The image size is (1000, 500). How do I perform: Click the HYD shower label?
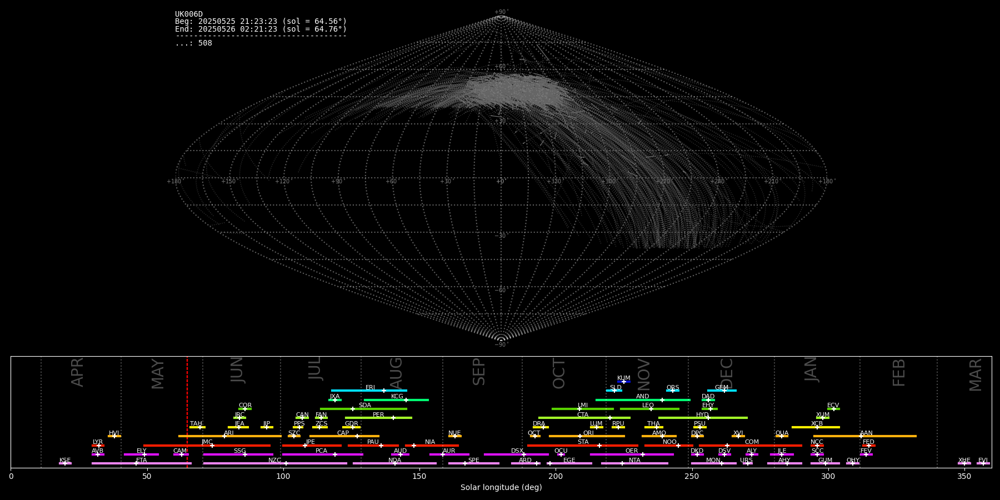(x=703, y=415)
